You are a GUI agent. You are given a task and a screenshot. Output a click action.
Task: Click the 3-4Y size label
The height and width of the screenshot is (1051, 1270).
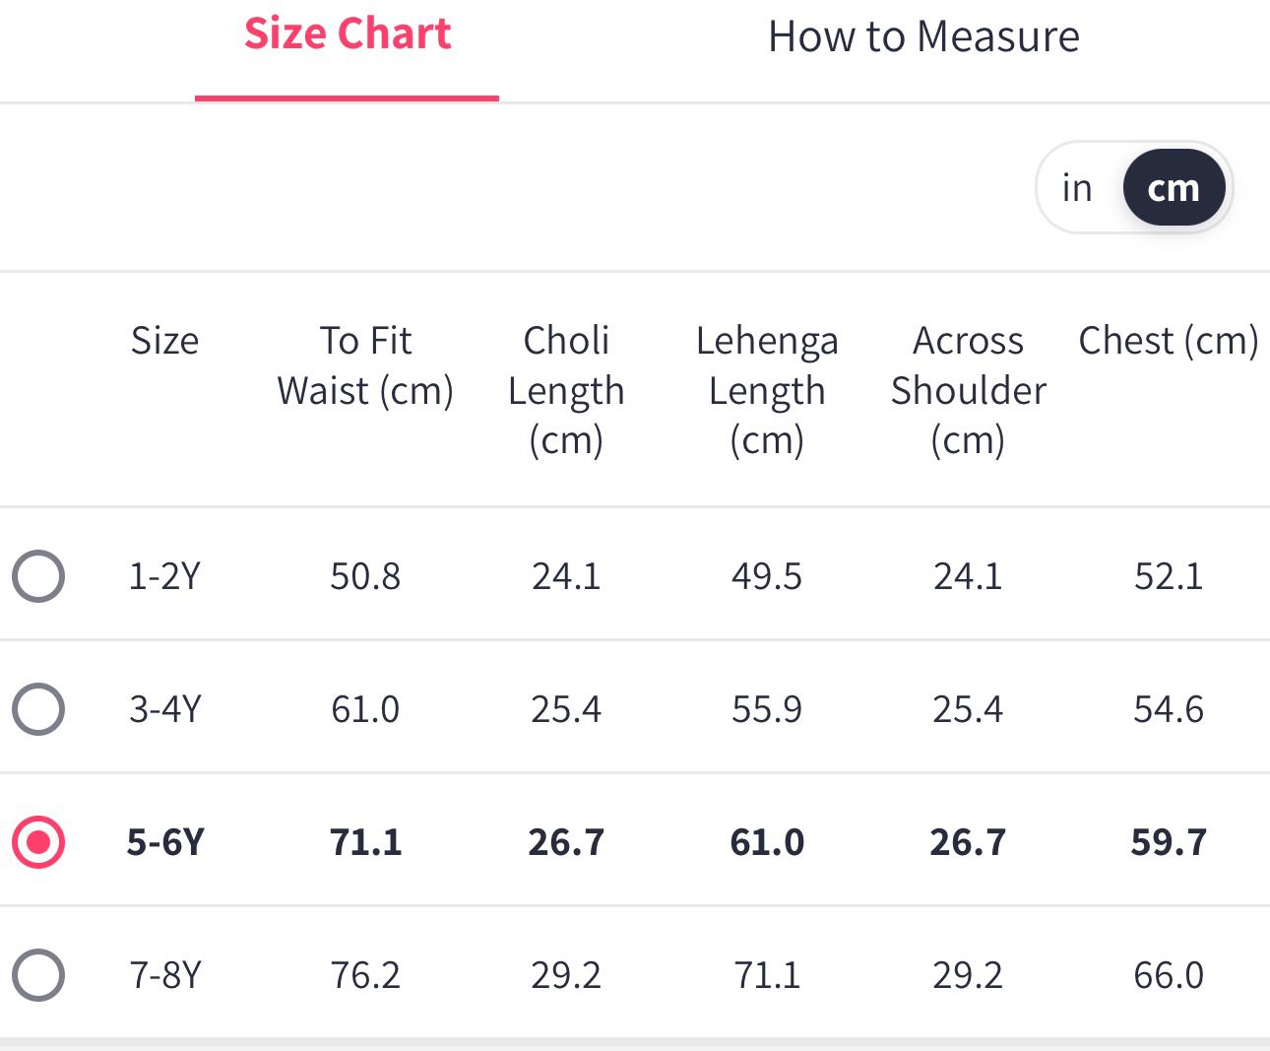(x=164, y=709)
